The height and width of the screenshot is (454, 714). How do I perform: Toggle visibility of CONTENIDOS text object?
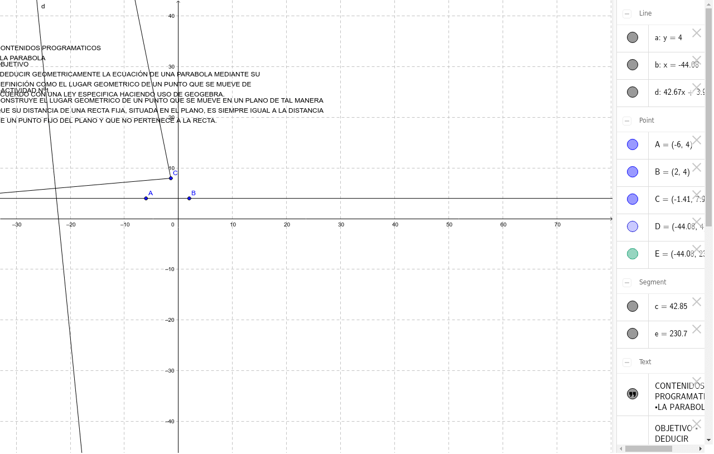[x=633, y=394]
